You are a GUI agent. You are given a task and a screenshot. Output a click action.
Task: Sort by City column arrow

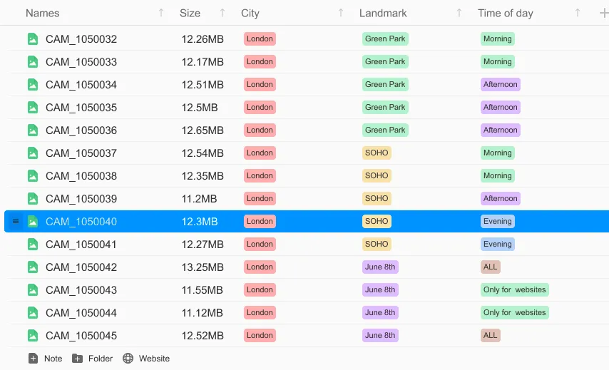click(341, 13)
